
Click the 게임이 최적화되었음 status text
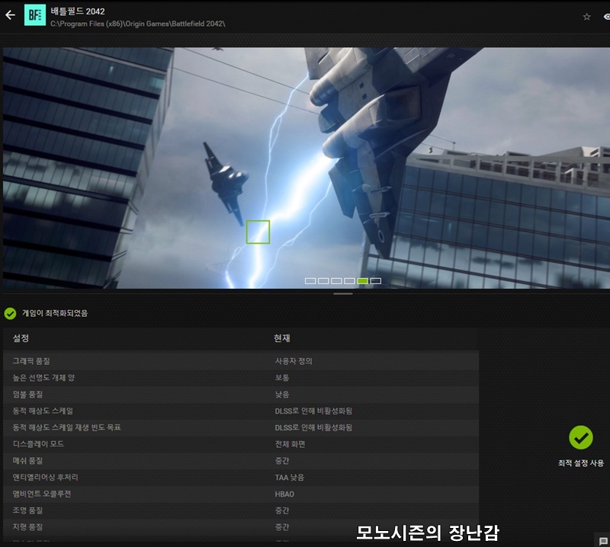pyautogui.click(x=55, y=313)
